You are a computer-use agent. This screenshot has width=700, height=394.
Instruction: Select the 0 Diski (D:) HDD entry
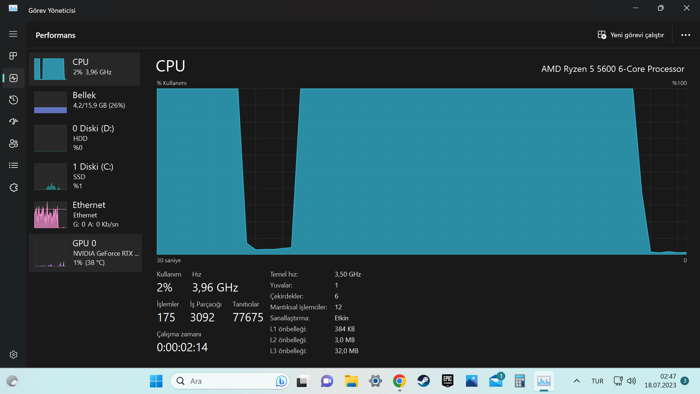point(85,138)
